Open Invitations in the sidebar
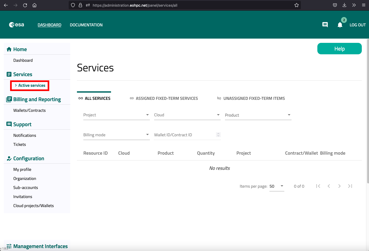Image resolution: width=369 pixels, height=251 pixels. click(x=23, y=197)
